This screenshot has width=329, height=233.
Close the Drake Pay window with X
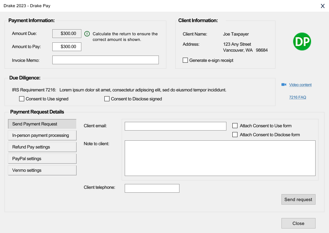pos(323,6)
